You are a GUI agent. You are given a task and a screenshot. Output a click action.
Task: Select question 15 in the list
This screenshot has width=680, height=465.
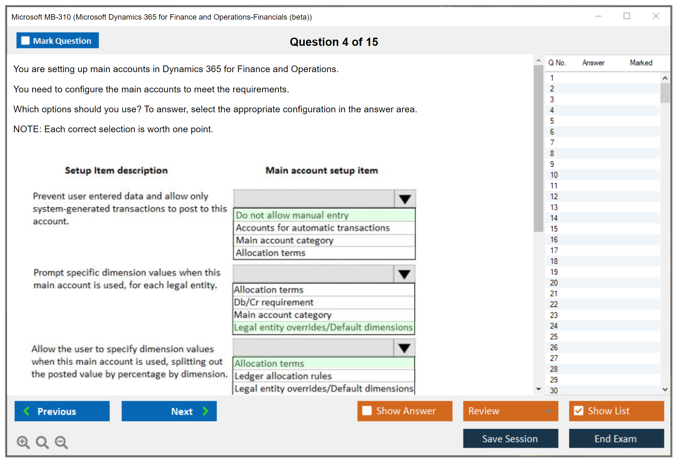tap(603, 229)
